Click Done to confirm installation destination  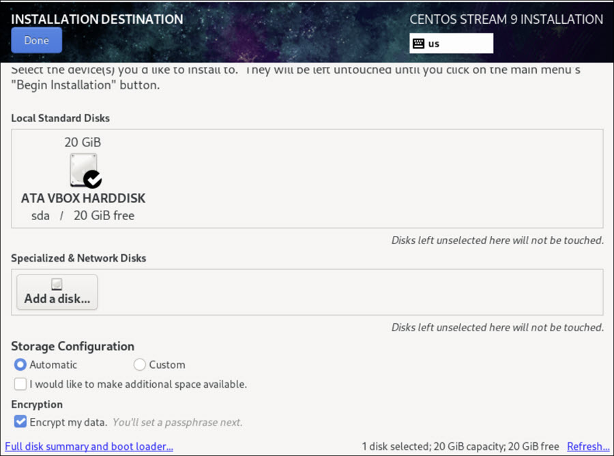(x=36, y=40)
